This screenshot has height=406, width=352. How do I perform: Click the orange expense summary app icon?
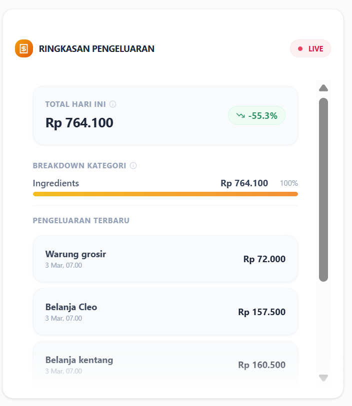[24, 48]
